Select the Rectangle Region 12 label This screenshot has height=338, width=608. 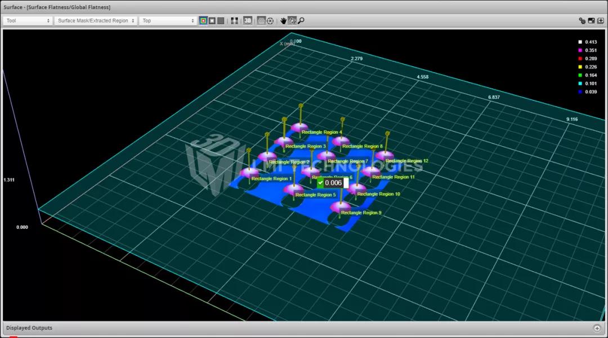[407, 161]
